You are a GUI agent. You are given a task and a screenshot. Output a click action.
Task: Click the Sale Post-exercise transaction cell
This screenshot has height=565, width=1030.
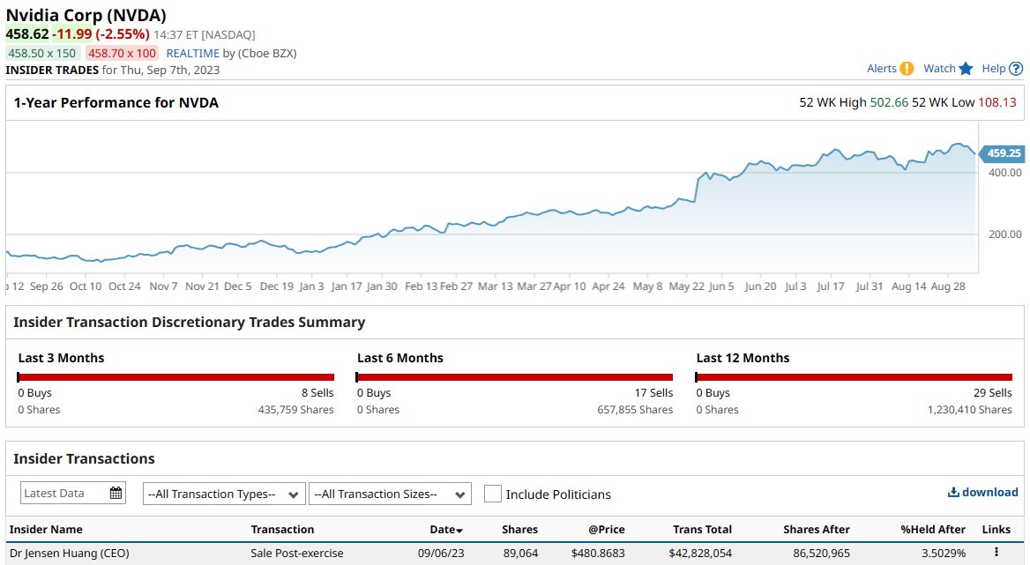pyautogui.click(x=297, y=554)
